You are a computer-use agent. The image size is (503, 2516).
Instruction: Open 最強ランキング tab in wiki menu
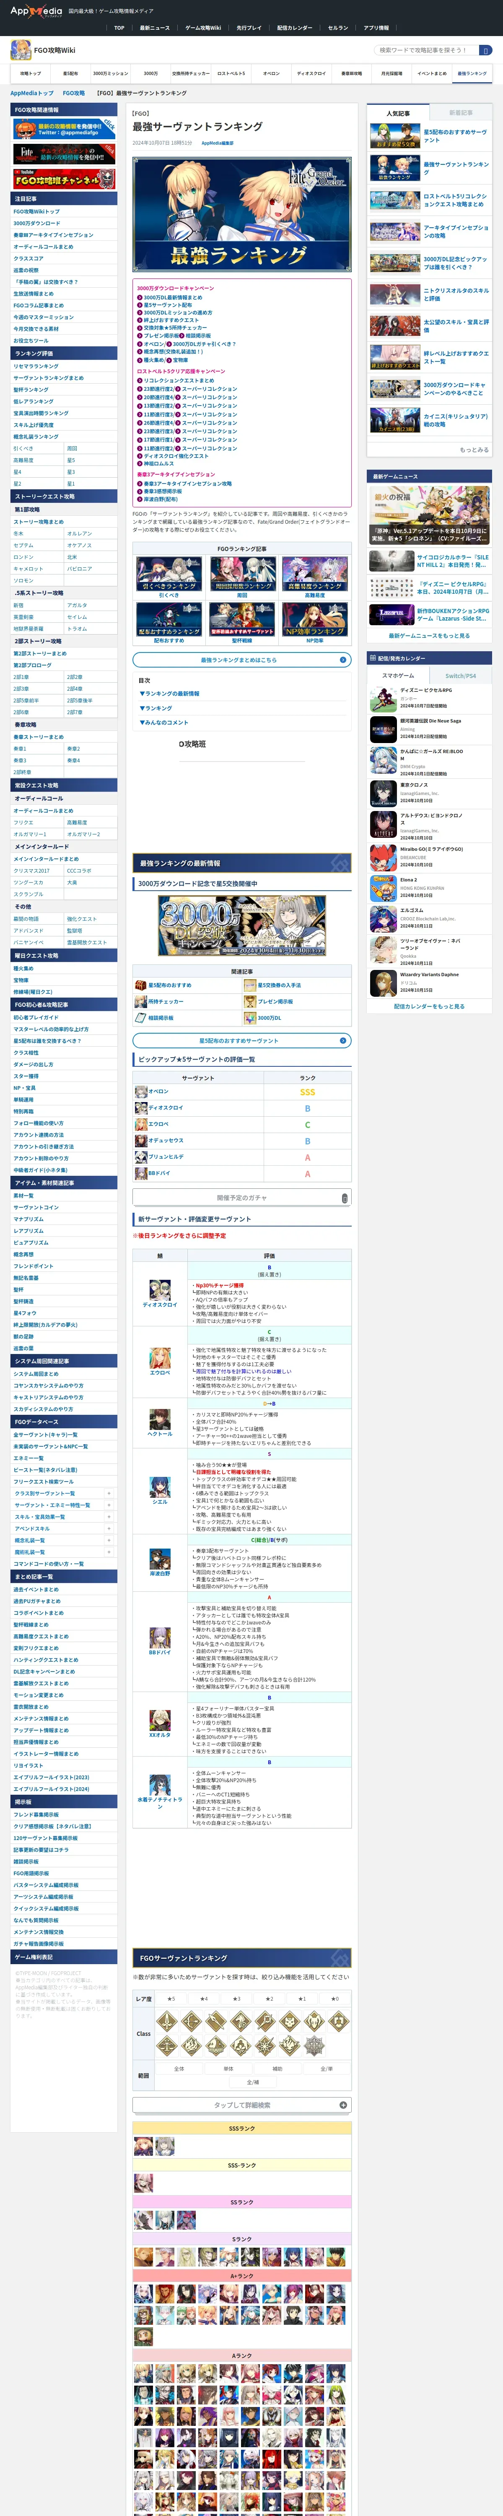[x=472, y=73]
